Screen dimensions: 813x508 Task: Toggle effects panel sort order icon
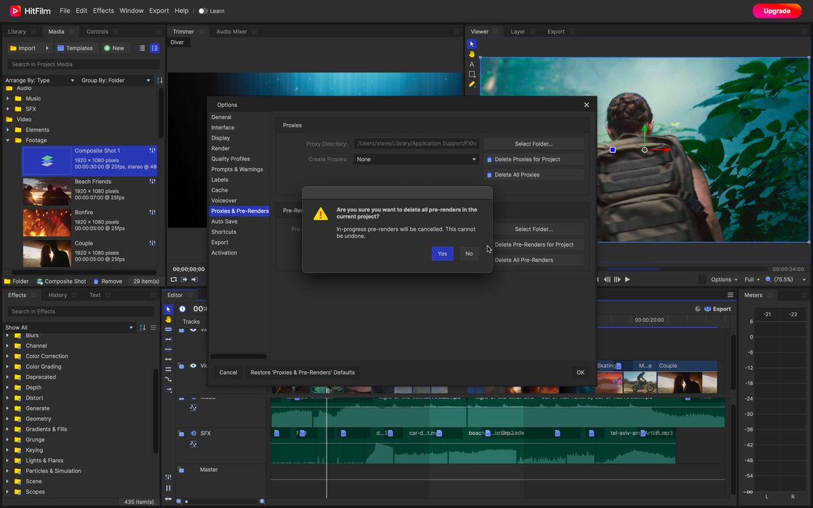pyautogui.click(x=142, y=328)
